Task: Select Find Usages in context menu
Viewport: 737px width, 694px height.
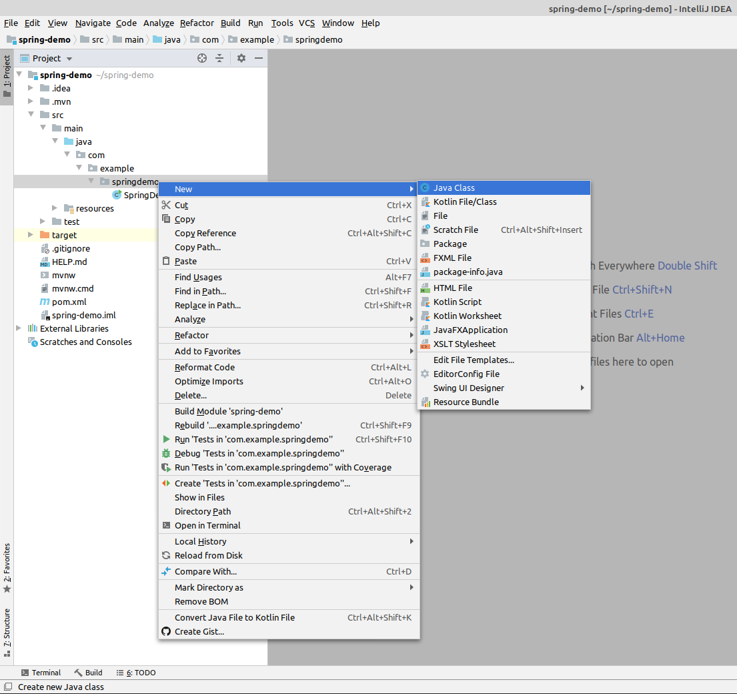Action: coord(289,277)
